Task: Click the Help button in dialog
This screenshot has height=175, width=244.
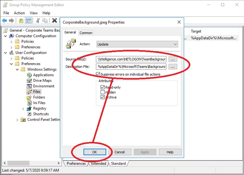Action: point(170,152)
